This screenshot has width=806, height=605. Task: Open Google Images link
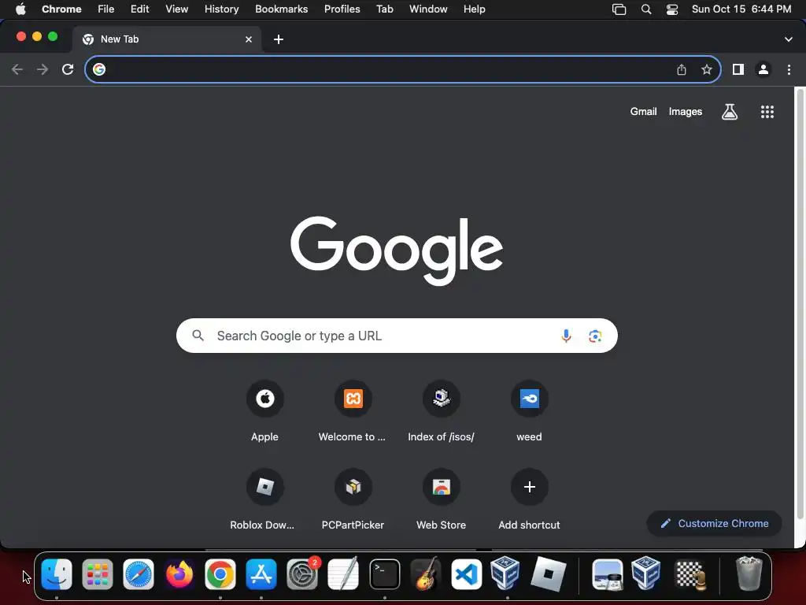click(686, 112)
